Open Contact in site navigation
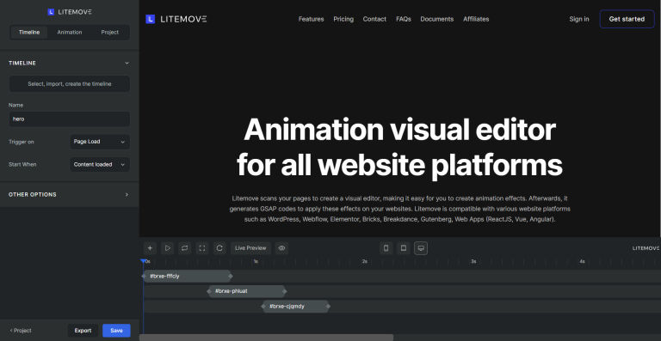Image resolution: width=661 pixels, height=341 pixels. [374, 19]
